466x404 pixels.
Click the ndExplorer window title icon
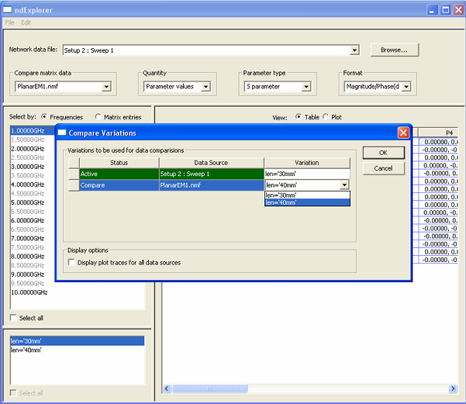9,9
